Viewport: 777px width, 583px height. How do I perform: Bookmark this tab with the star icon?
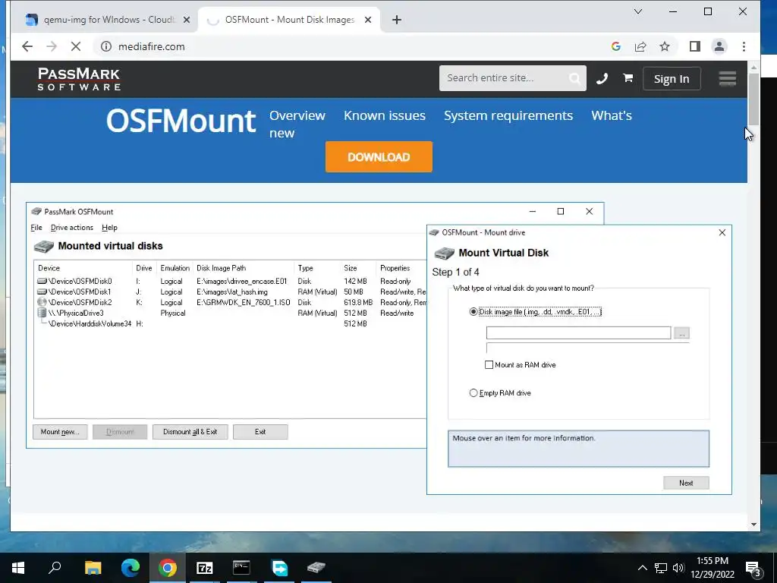(665, 46)
